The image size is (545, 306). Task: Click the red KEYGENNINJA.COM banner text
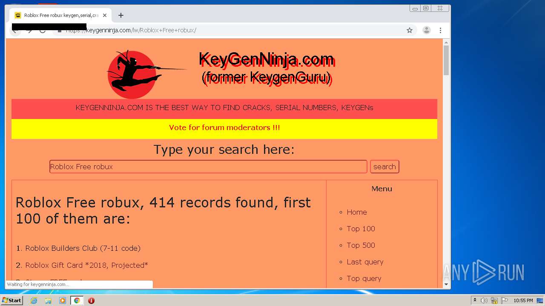pos(224,108)
